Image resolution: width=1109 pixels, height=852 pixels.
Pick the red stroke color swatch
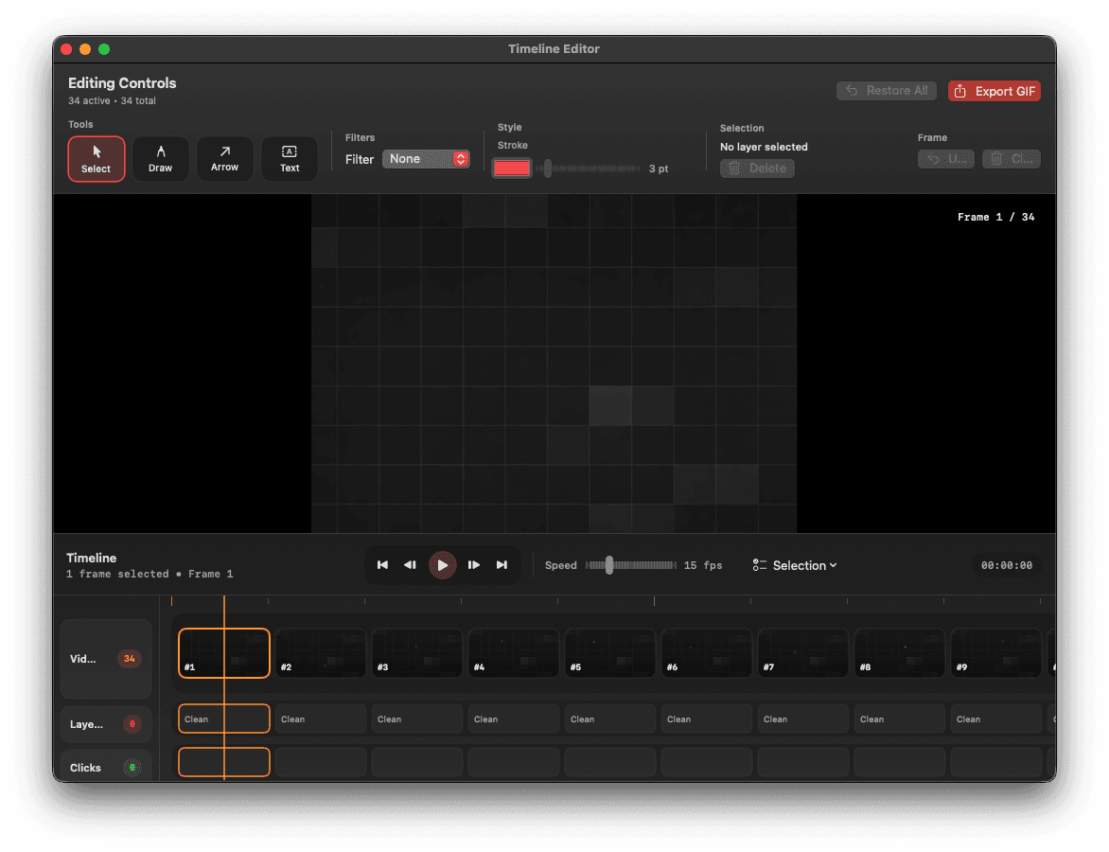512,168
